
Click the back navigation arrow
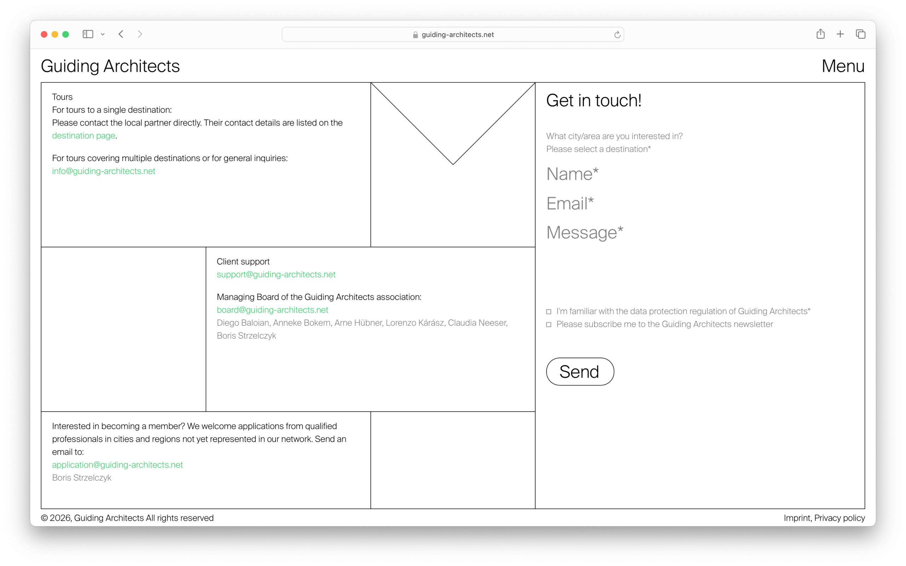pos(121,34)
